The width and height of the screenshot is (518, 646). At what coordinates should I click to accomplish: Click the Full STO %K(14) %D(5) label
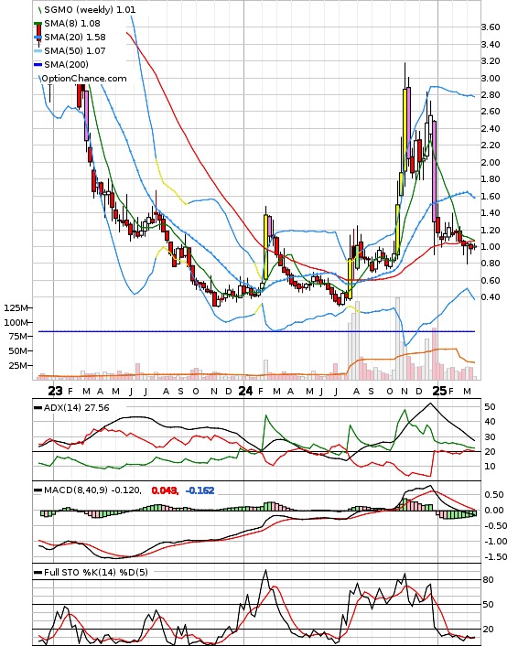[95, 572]
